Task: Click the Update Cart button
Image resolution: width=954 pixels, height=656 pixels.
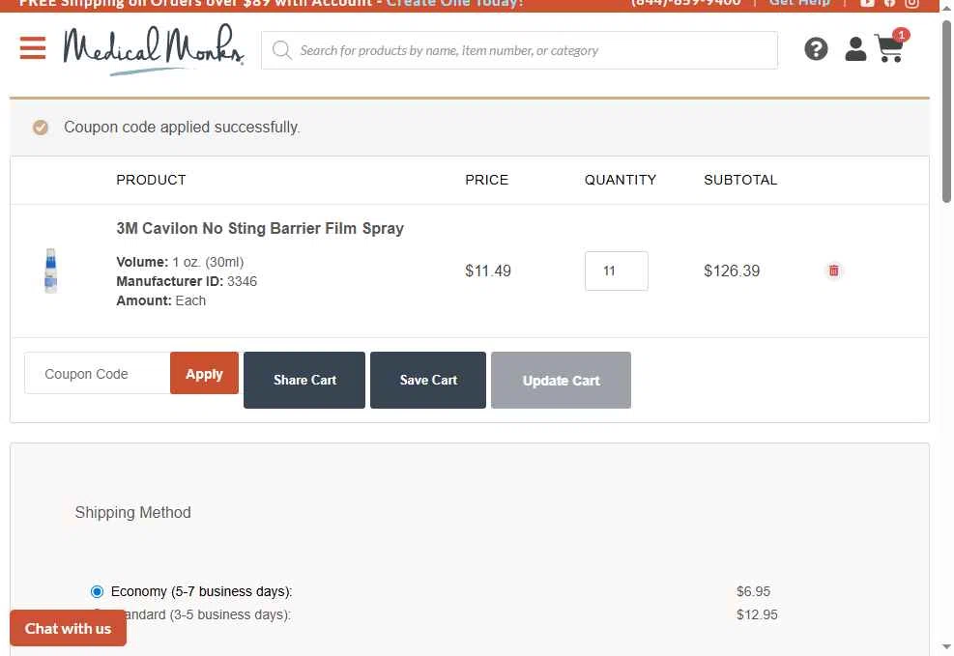Action: coord(561,380)
